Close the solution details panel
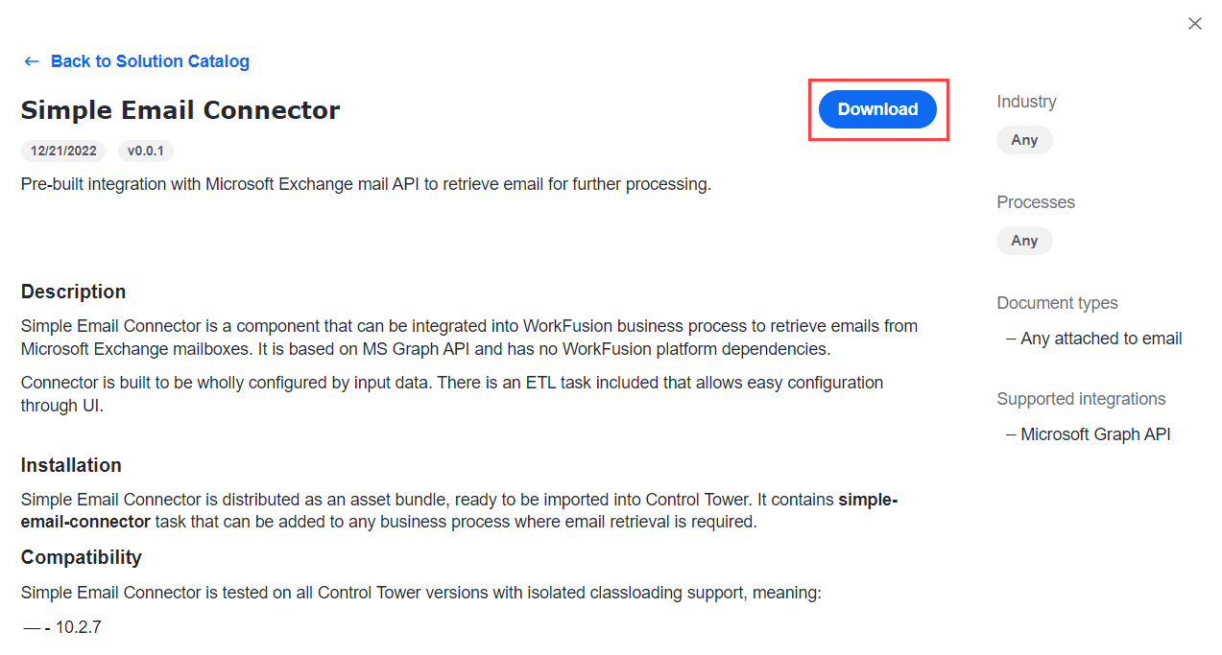Viewport: 1222px width, 655px height. (x=1194, y=24)
